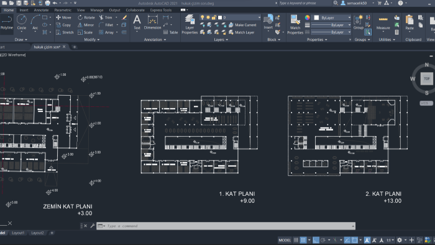Viewport: 435px width, 245px height.
Task: Switch to the Insert ribbon tab
Action: pos(24,10)
